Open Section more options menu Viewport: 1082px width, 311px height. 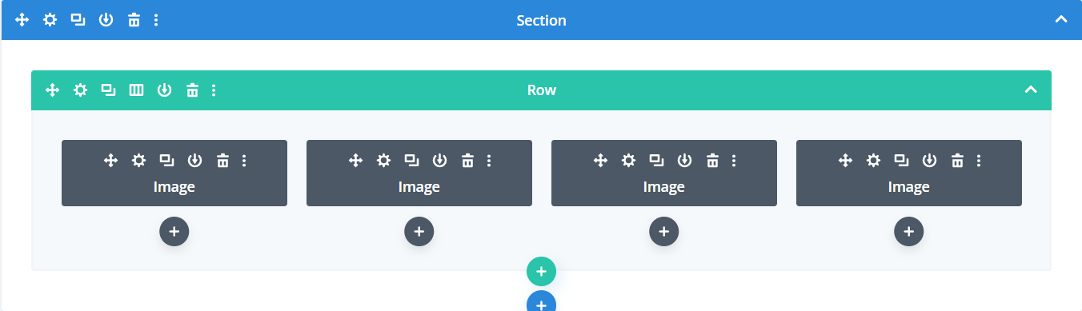[156, 20]
